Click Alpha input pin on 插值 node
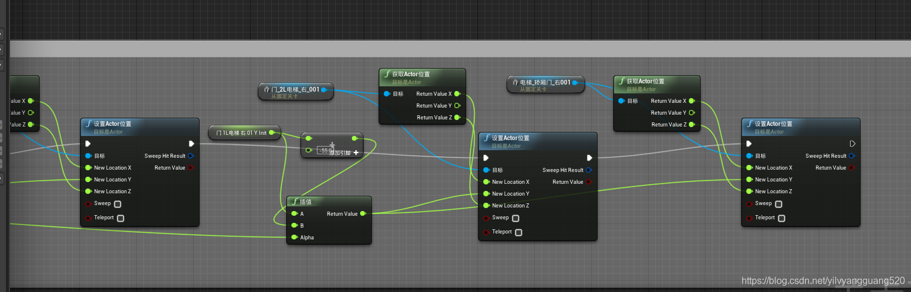 tap(294, 238)
